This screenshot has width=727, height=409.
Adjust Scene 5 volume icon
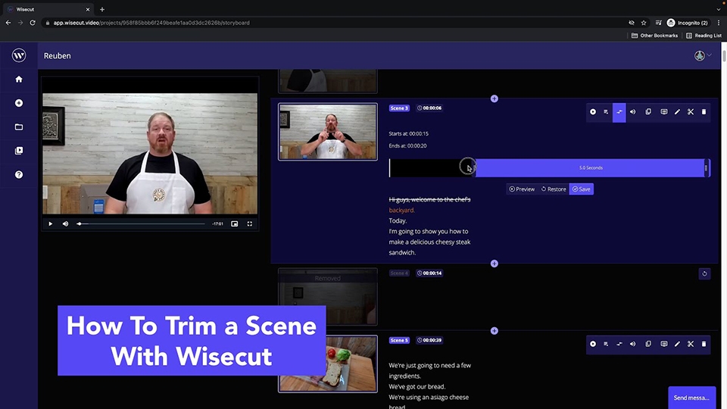pos(632,344)
